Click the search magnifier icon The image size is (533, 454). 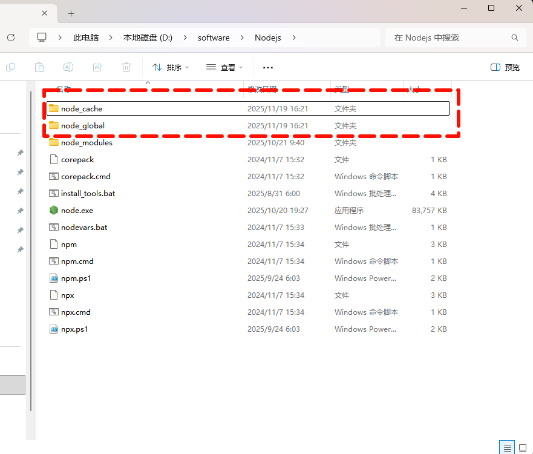tap(515, 38)
